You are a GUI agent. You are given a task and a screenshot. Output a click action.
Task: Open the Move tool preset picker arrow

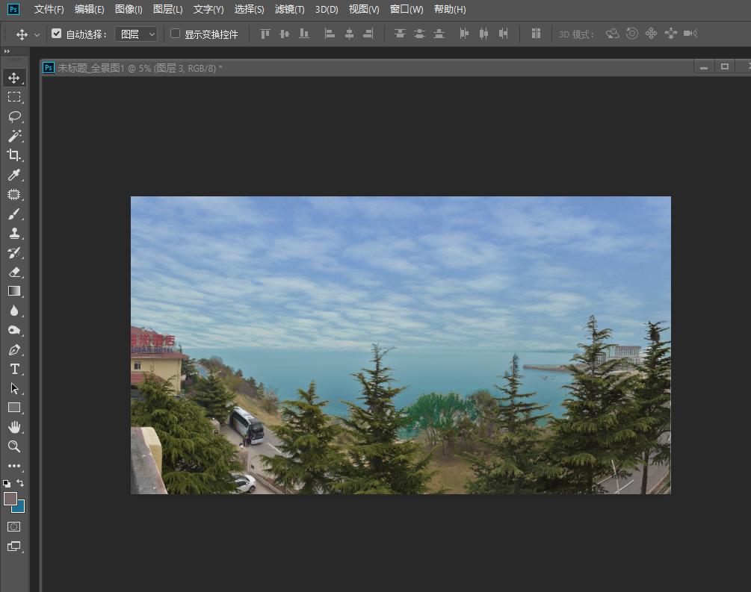coord(37,35)
